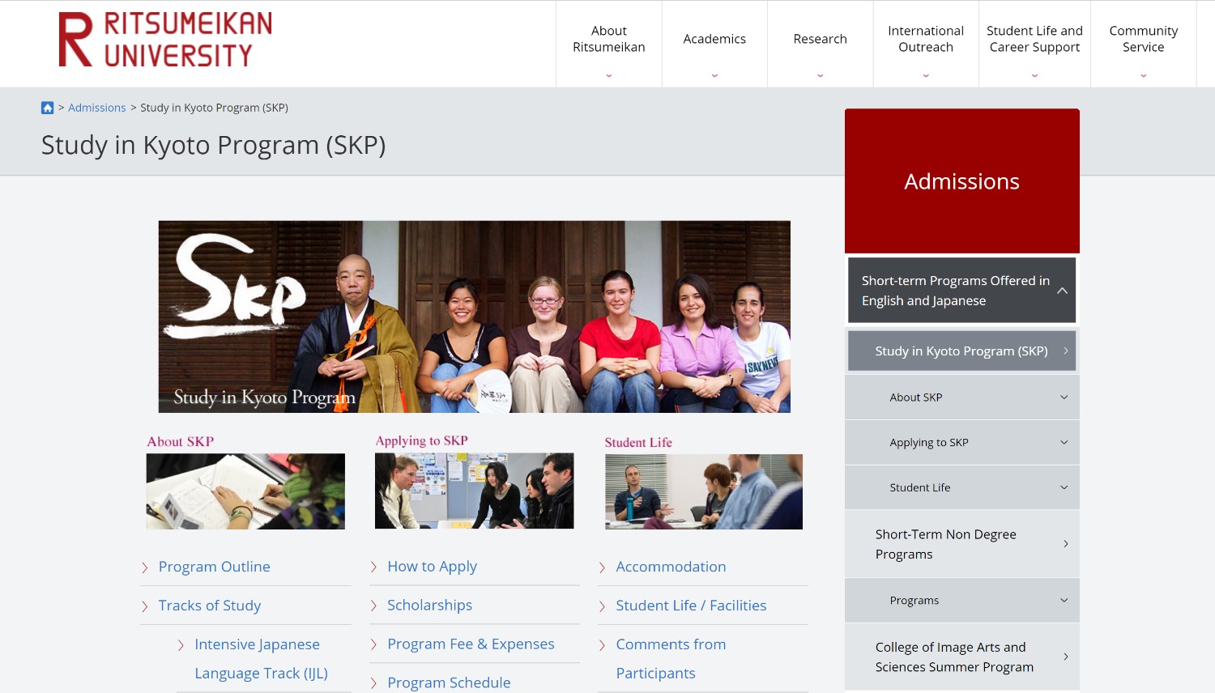Click chevron under Student Life and Career Support
This screenshot has width=1215, height=693.
tap(1034, 75)
